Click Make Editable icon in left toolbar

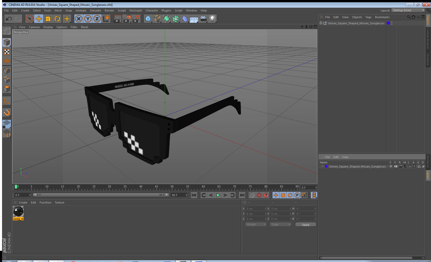(x=7, y=31)
